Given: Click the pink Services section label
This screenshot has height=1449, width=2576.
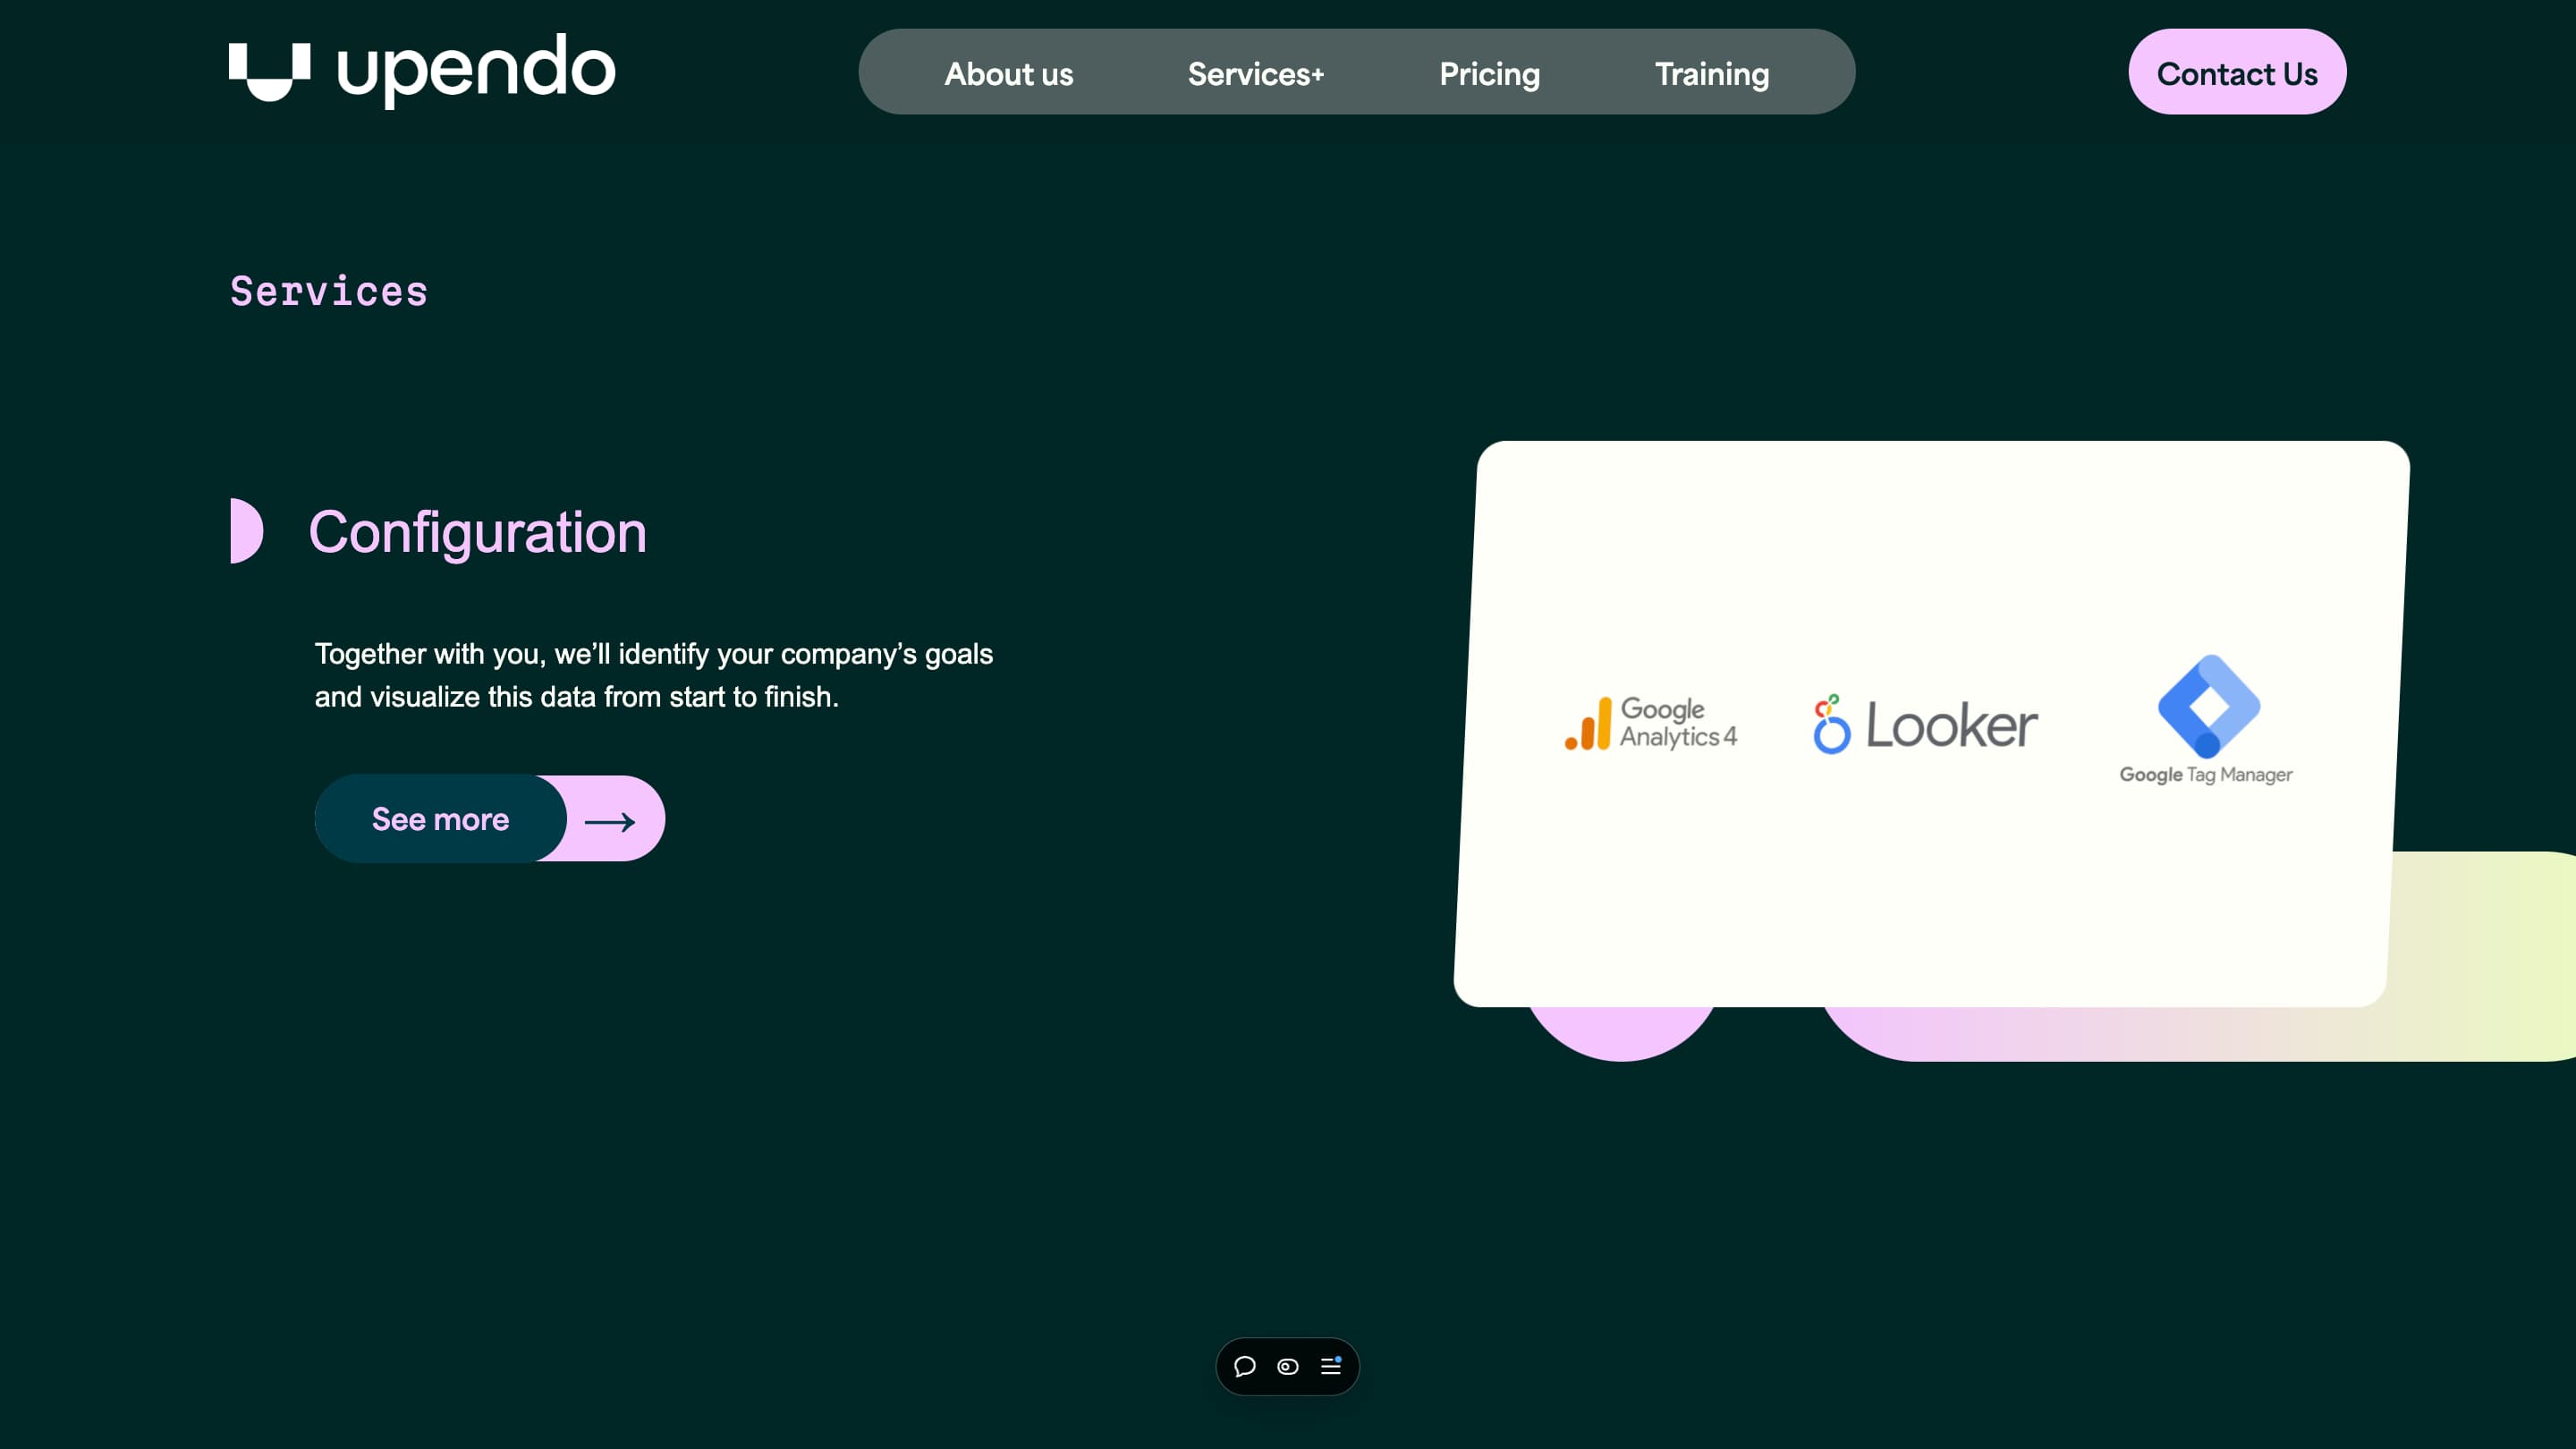Looking at the screenshot, I should (329, 291).
